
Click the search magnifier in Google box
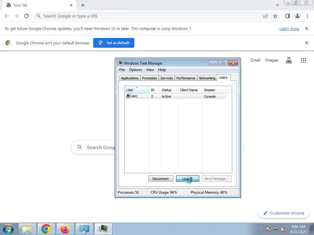click(x=79, y=147)
